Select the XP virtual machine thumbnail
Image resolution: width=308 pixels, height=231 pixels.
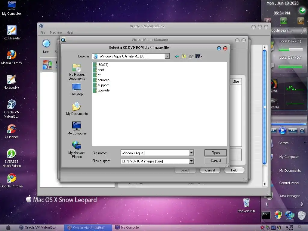(48, 65)
